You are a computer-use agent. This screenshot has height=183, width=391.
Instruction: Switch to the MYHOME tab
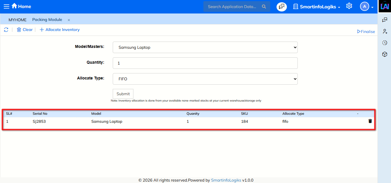[x=17, y=20]
